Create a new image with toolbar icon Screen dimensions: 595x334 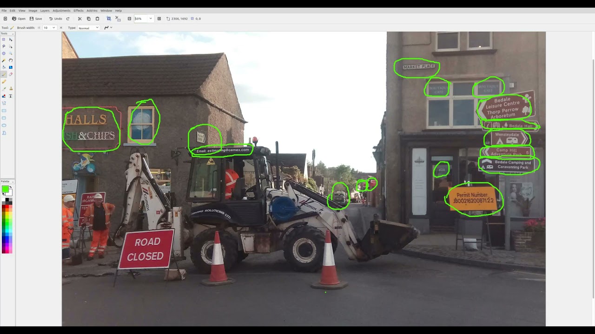click(x=5, y=19)
